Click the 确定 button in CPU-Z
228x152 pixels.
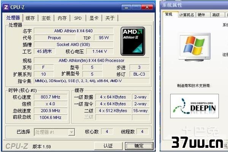point(139,146)
